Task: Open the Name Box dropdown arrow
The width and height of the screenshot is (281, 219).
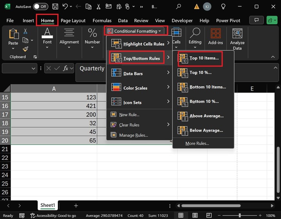Action: [x=34, y=68]
